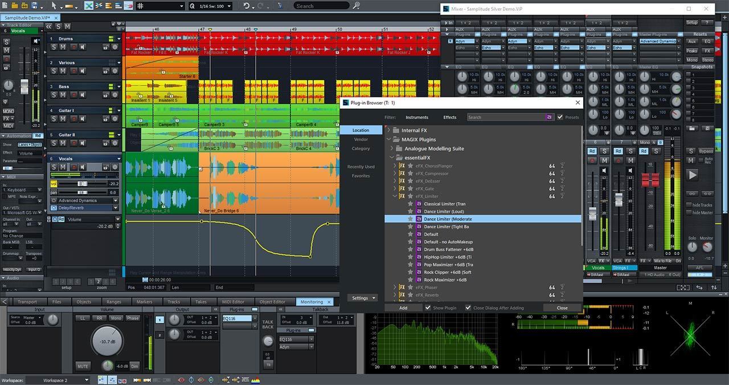Viewport: 729px width, 385px height.
Task: Select the mouse pointer tool in toolbar
Action: pyautogui.click(x=54, y=6)
